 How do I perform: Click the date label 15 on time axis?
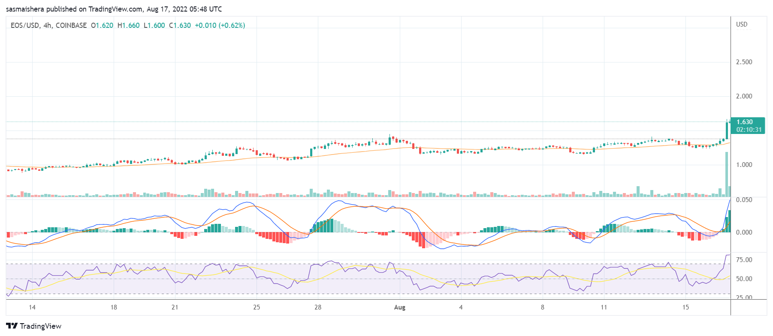tap(686, 307)
